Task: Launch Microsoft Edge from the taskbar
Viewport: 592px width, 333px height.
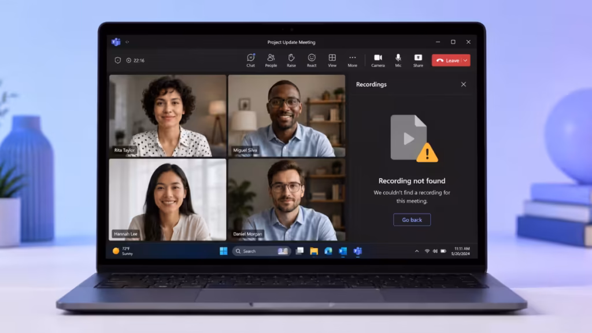Action: pyautogui.click(x=328, y=251)
